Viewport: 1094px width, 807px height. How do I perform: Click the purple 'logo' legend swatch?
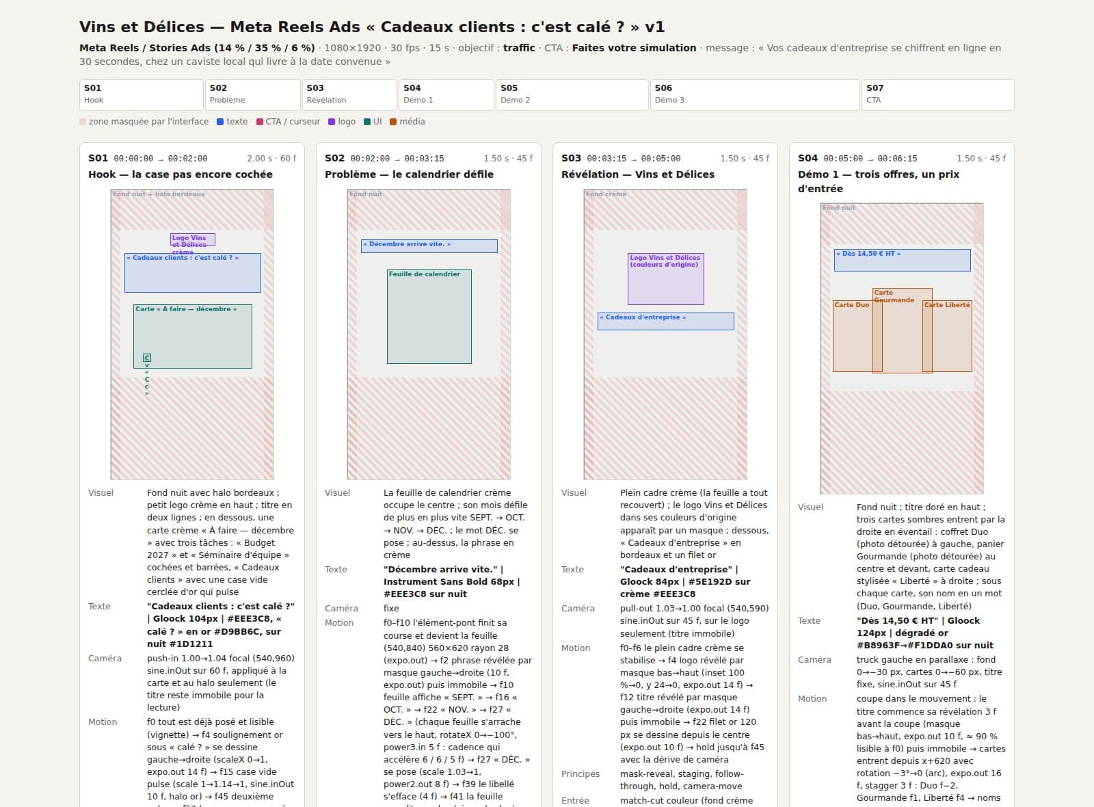point(332,122)
